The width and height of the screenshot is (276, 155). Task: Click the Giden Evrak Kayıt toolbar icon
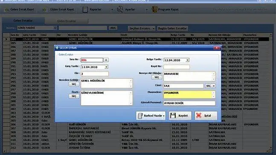[44, 10]
